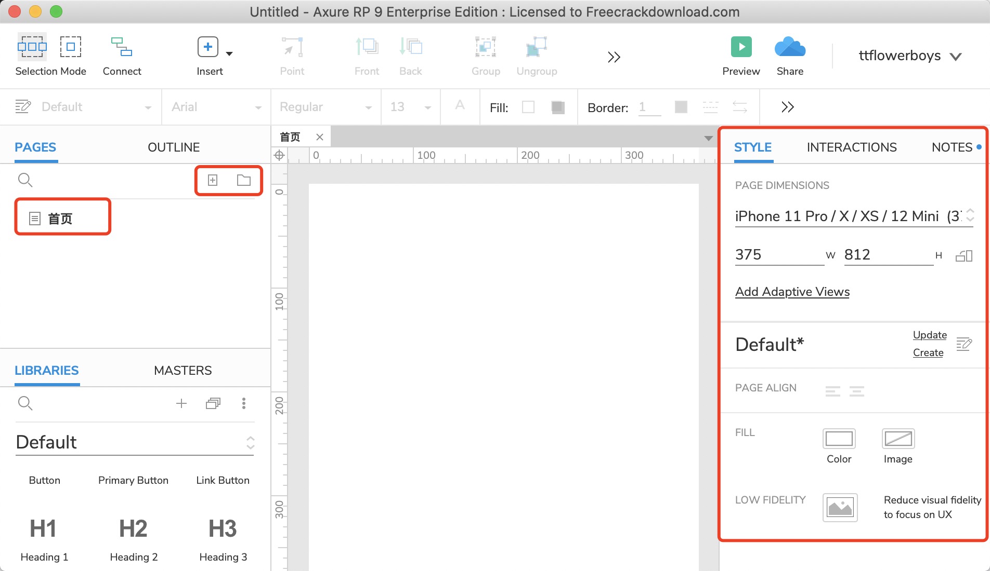This screenshot has width=990, height=571.
Task: Switch to the INTERACTIONS tab
Action: [x=852, y=147]
